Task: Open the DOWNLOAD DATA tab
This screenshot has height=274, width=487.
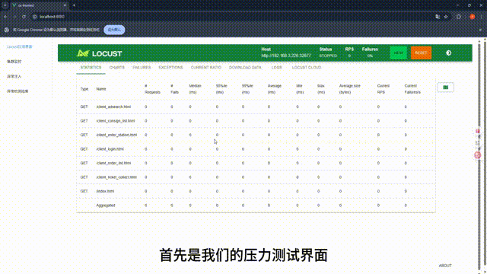Action: 245,68
